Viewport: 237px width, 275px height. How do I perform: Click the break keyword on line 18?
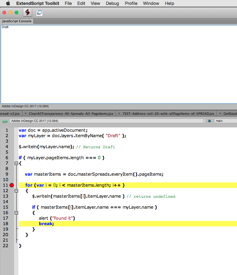[x=46, y=224]
